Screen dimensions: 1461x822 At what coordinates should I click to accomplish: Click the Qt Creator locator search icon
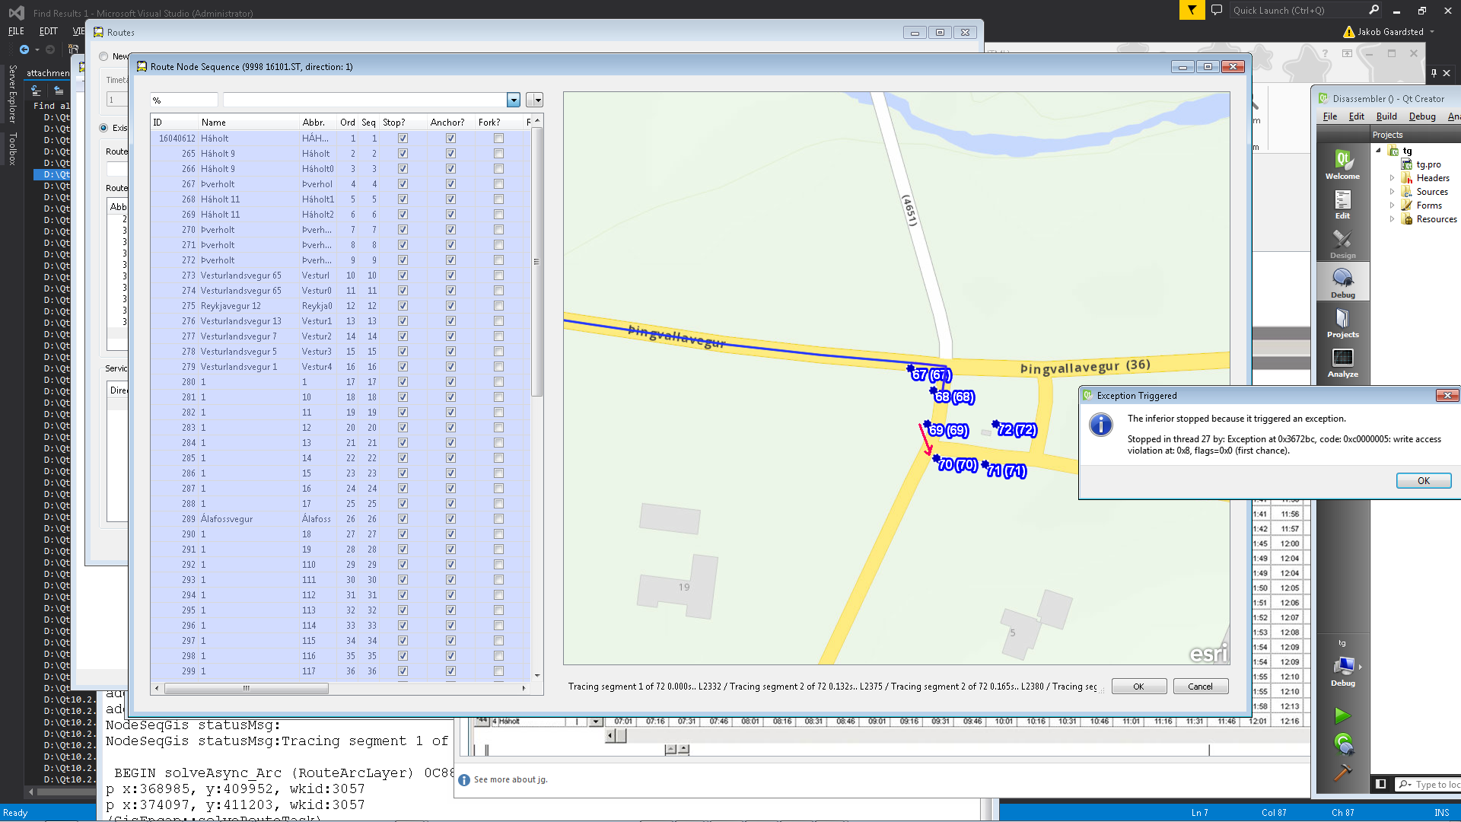(1405, 784)
